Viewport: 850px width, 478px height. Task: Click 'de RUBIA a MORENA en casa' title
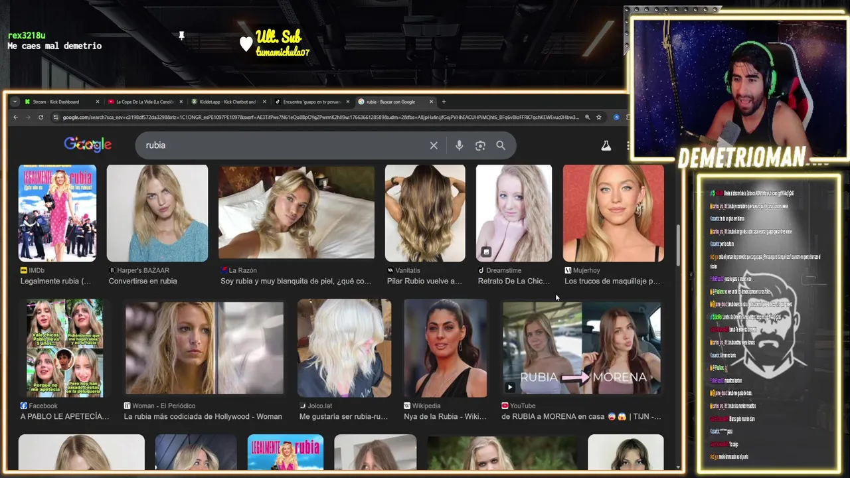click(581, 417)
